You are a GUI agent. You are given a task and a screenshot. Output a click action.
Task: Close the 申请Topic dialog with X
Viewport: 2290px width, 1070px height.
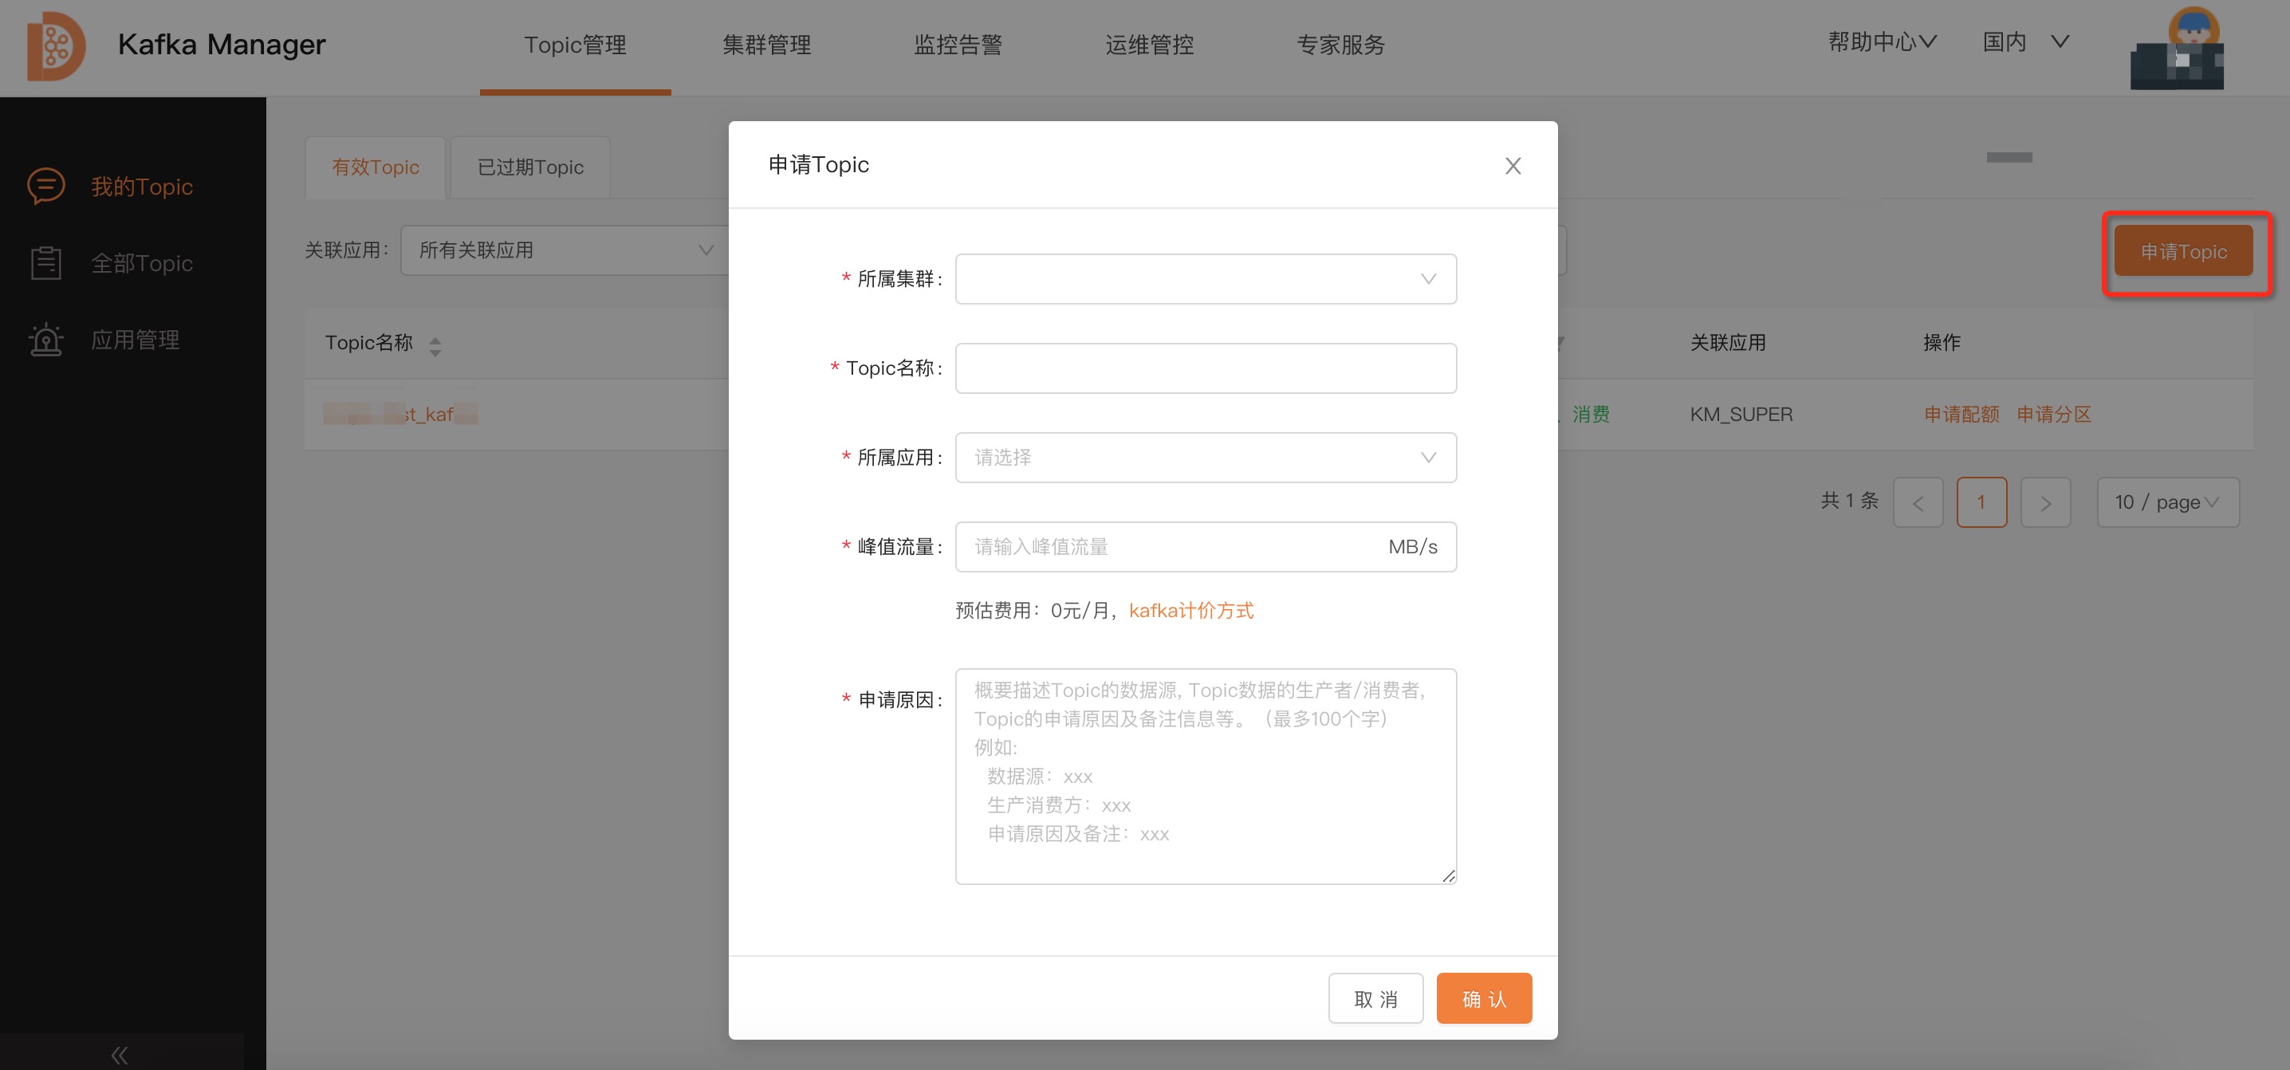pyautogui.click(x=1512, y=166)
